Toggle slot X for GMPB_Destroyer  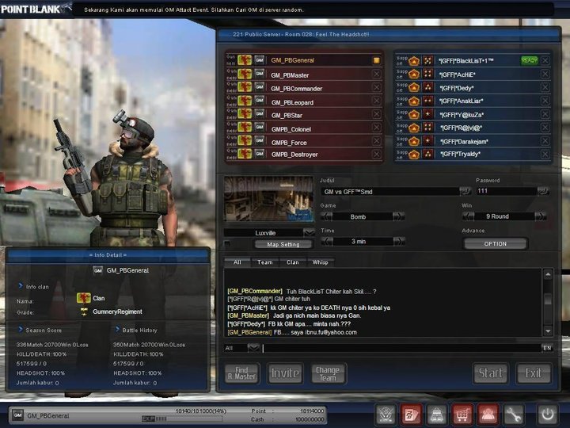click(x=376, y=155)
